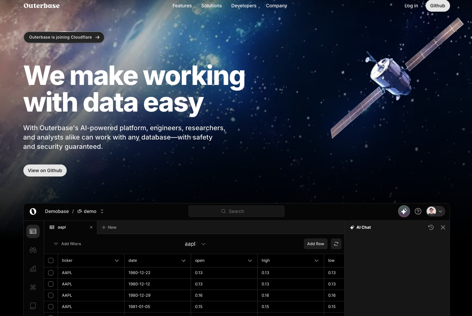Click the Add Row button
The height and width of the screenshot is (316, 472).
[x=316, y=244]
